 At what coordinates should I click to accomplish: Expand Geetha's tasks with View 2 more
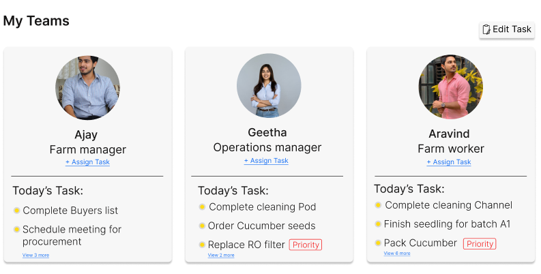(x=221, y=256)
